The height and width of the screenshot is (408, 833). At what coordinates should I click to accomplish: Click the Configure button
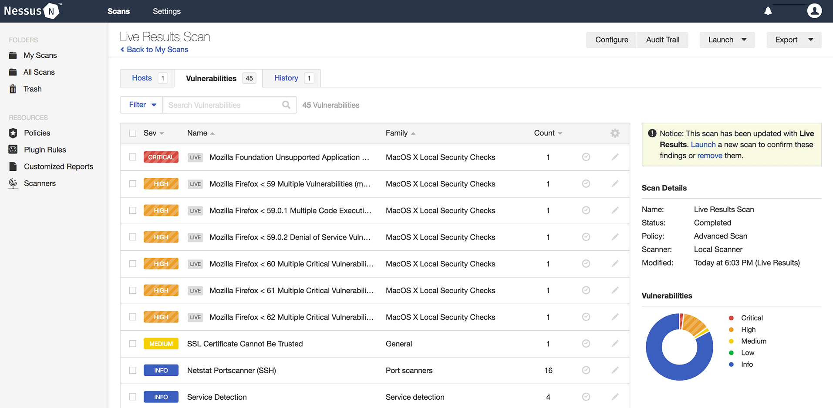611,40
